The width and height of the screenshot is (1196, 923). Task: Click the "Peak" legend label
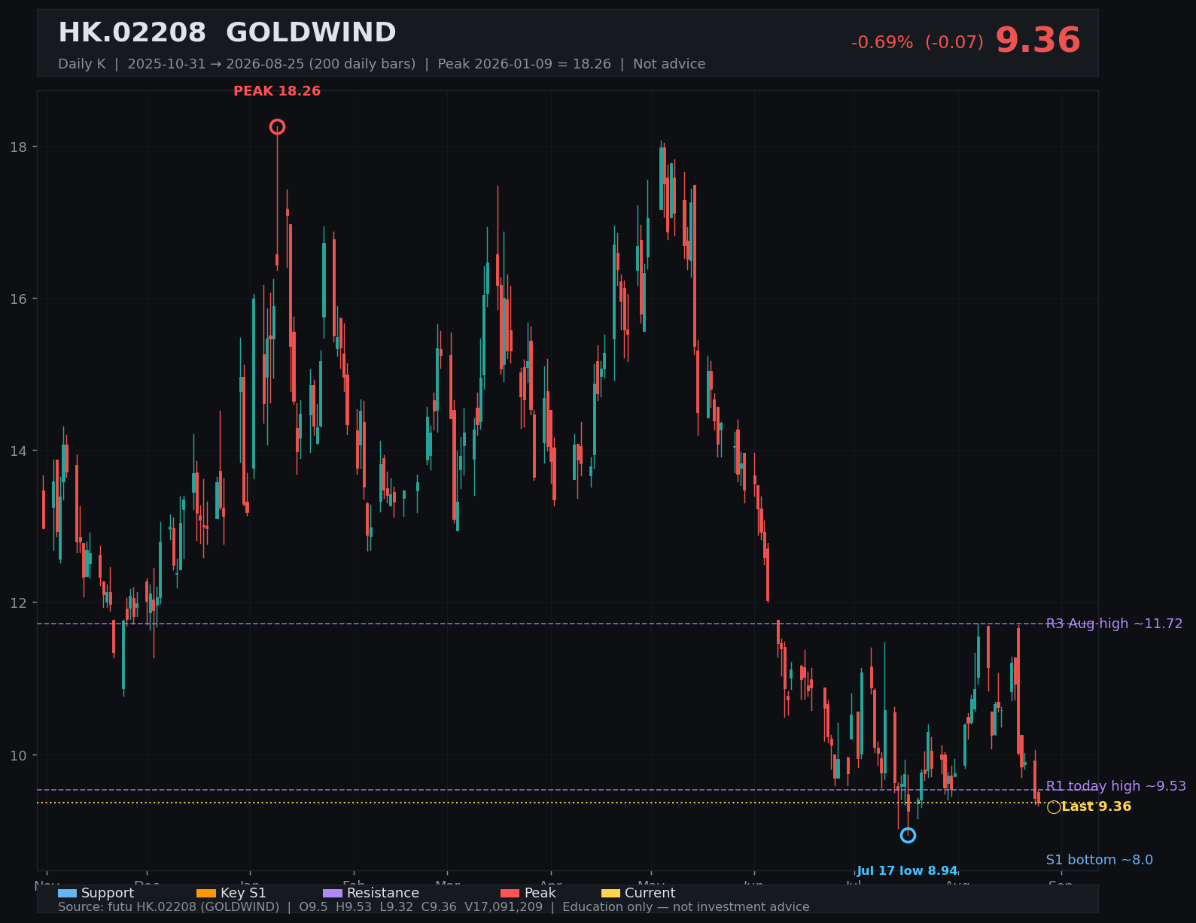(540, 893)
